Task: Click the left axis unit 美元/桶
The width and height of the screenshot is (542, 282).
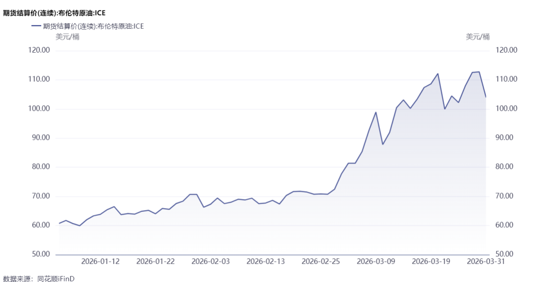Action: click(x=67, y=37)
